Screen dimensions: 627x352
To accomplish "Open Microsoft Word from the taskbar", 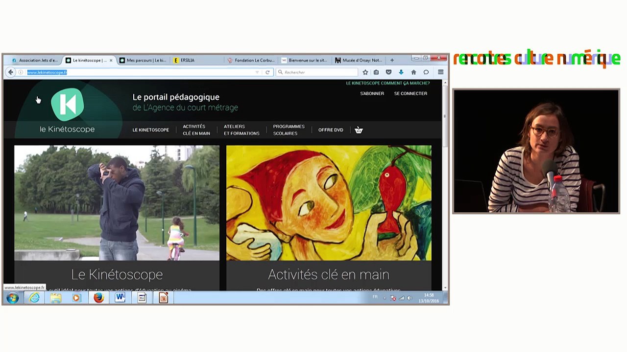I will click(120, 298).
